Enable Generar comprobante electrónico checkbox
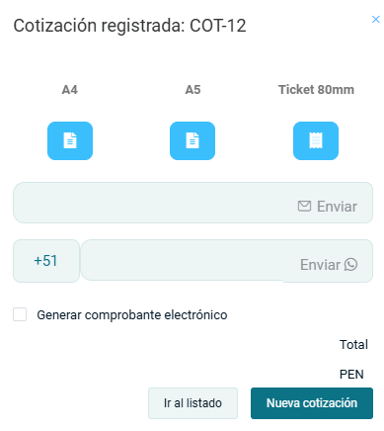The height and width of the screenshot is (431, 384). [20, 314]
